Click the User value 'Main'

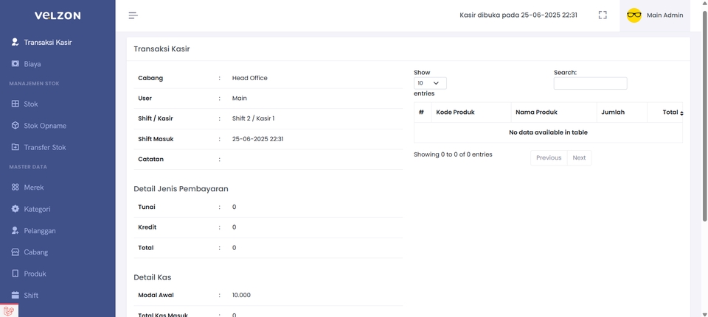pyautogui.click(x=239, y=98)
